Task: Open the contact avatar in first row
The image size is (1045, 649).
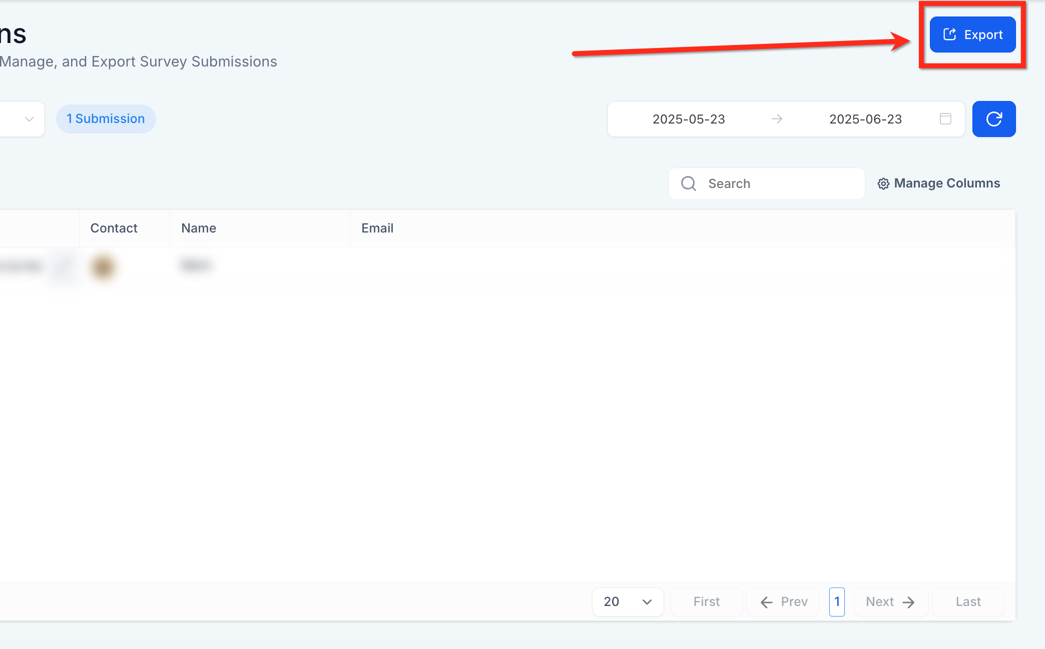Action: pyautogui.click(x=103, y=266)
